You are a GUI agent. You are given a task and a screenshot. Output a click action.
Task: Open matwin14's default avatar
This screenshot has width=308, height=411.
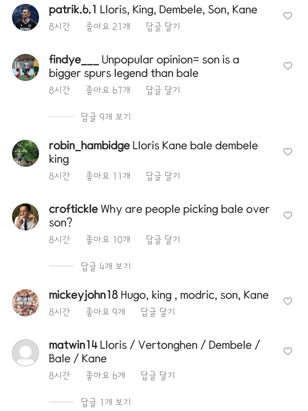(25, 353)
